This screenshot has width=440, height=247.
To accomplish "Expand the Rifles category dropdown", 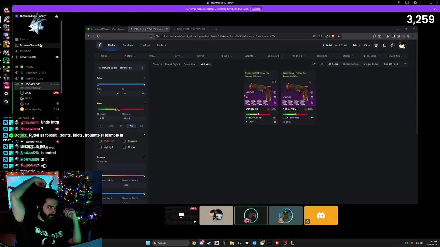I will (x=105, y=56).
